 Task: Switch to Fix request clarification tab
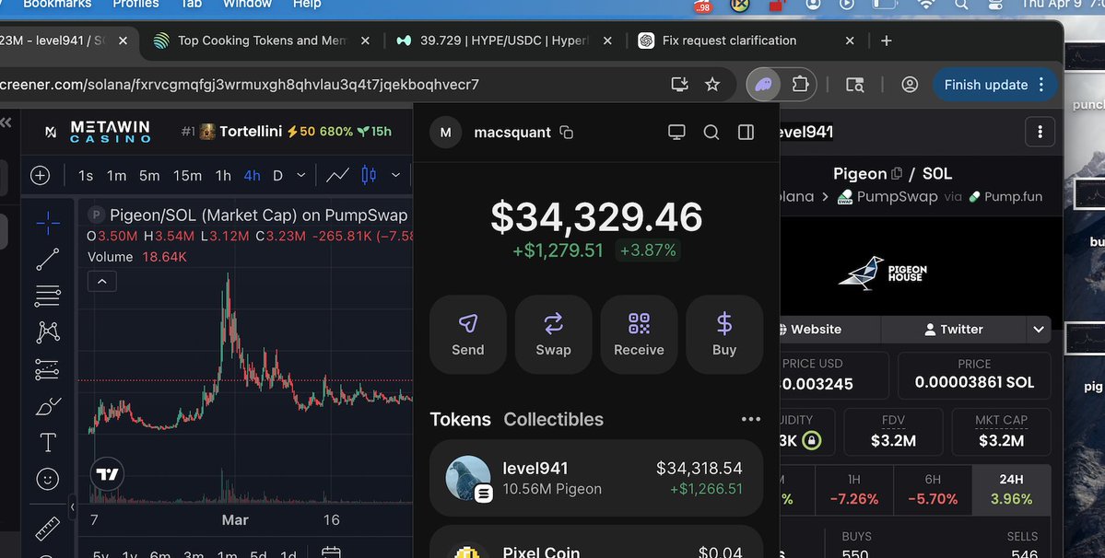click(746, 41)
